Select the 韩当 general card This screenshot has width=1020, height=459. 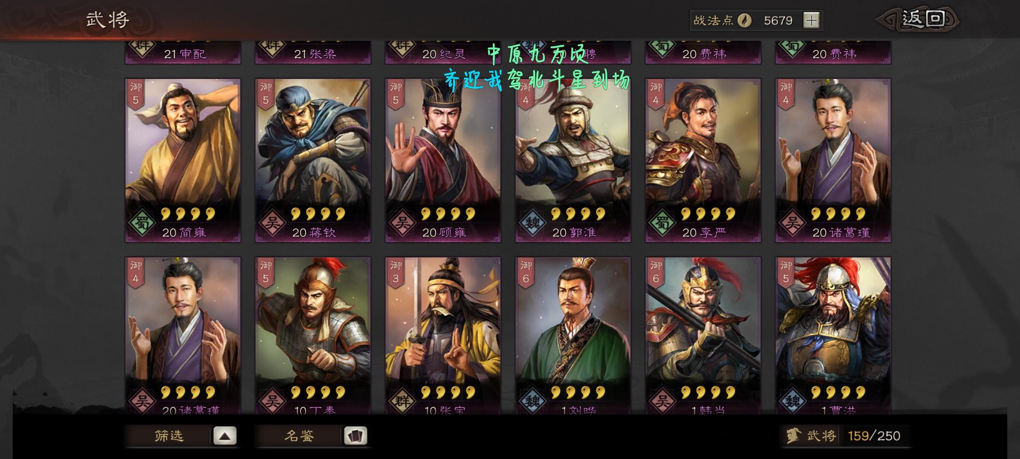(x=703, y=336)
